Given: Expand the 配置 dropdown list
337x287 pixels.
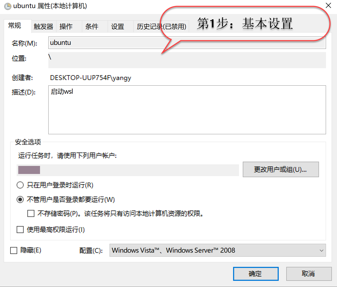Looking at the screenshot, I should 218,250.
